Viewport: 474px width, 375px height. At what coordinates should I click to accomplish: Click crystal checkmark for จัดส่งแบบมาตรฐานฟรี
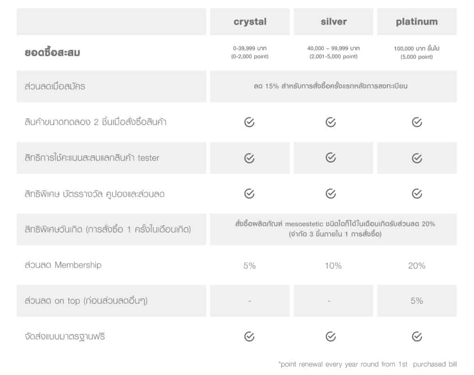tap(249, 337)
